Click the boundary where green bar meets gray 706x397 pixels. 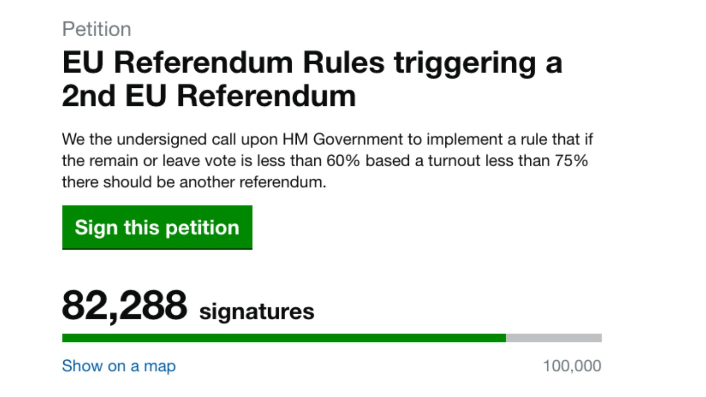coord(506,338)
